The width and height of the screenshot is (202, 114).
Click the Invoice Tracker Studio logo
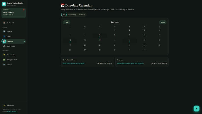4,4
